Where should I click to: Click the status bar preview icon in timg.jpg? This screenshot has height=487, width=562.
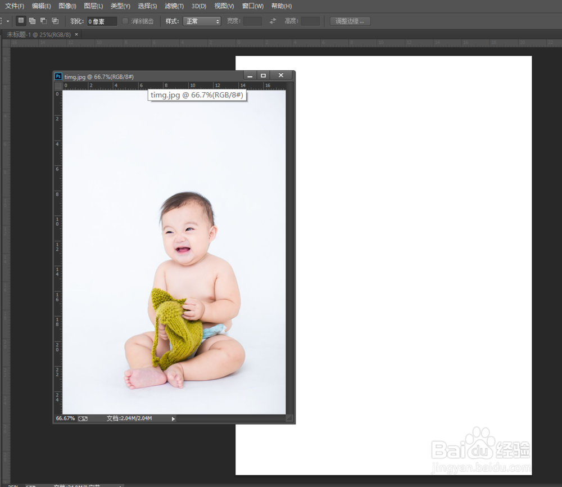click(83, 418)
